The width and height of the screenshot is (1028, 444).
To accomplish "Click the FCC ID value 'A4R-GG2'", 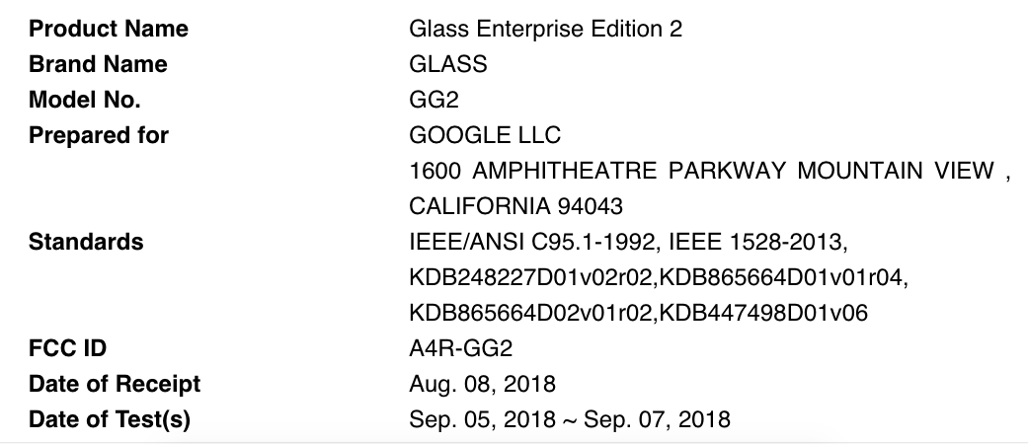I will click(461, 348).
